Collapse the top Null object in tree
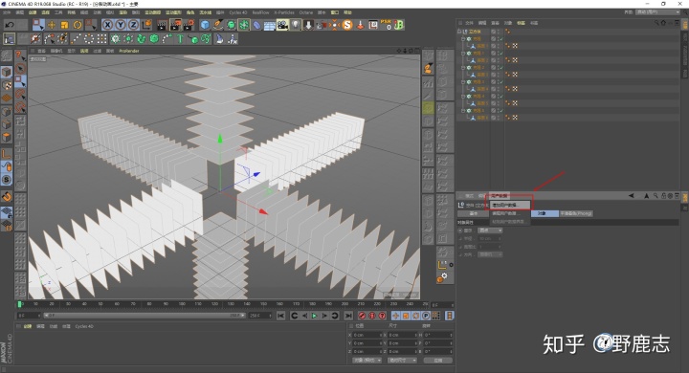 click(459, 32)
